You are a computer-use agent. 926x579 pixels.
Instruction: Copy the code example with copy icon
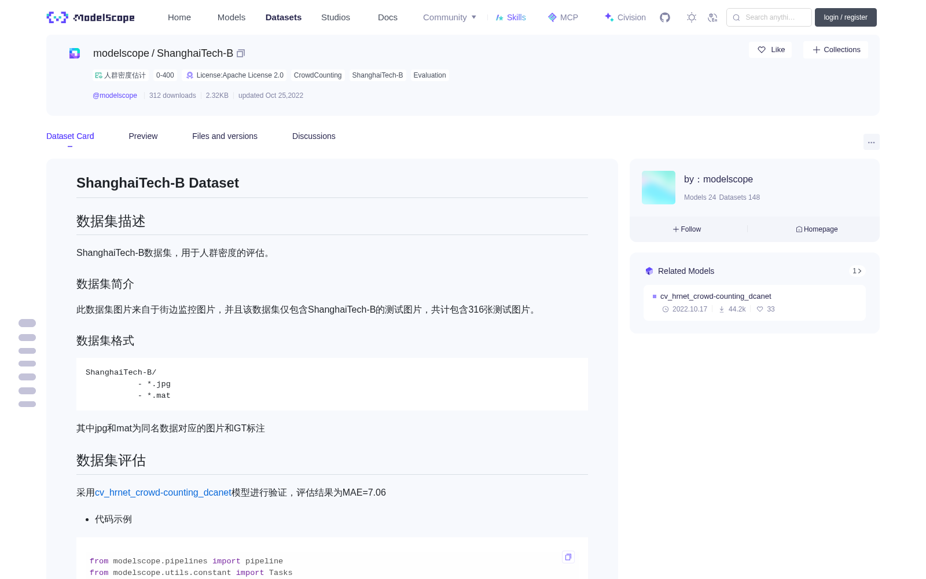click(x=568, y=557)
